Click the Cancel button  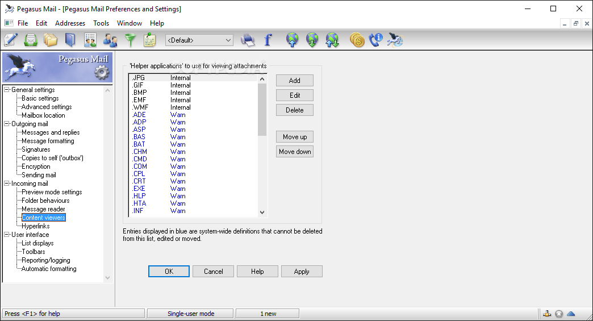coord(214,272)
